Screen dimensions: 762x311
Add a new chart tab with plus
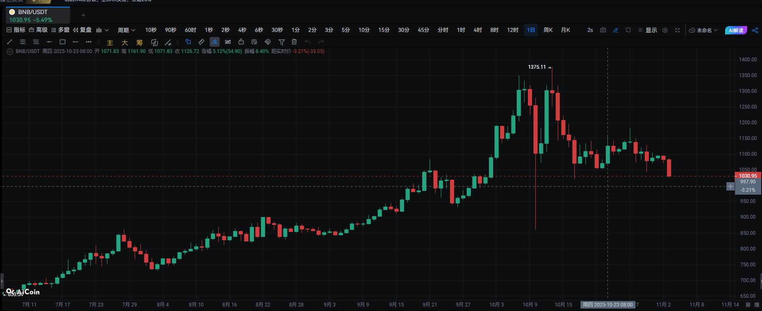coord(83,15)
